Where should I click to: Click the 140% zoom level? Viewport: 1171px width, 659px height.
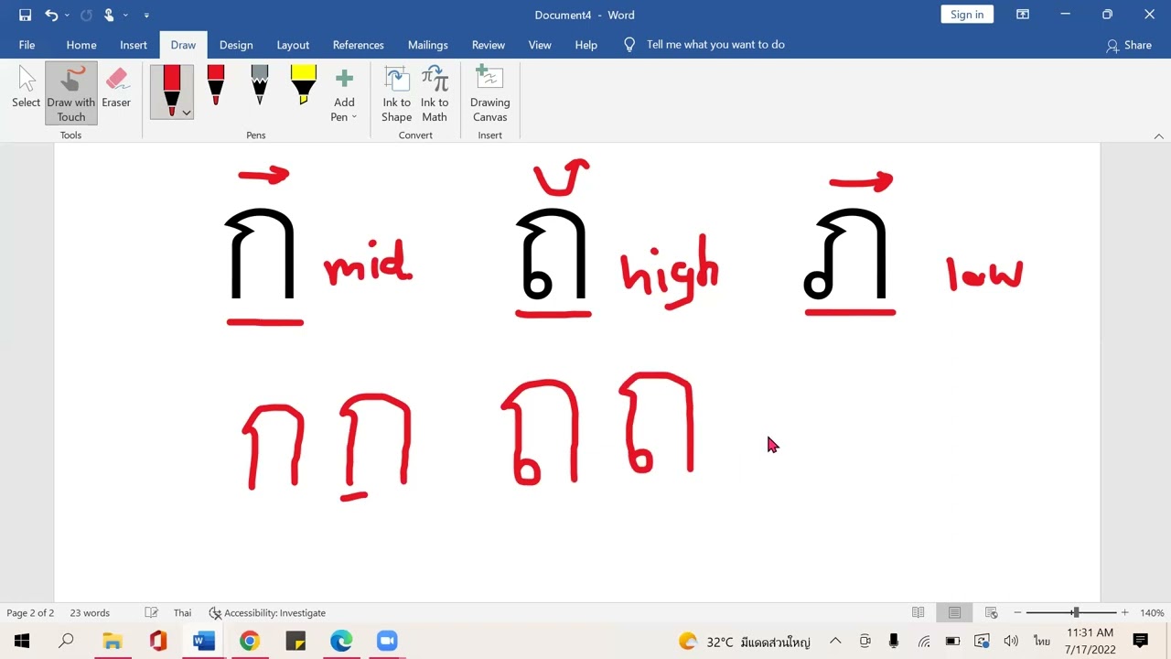(x=1152, y=613)
